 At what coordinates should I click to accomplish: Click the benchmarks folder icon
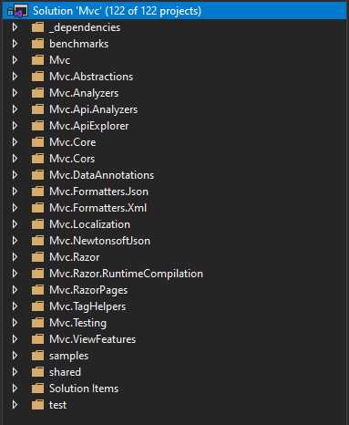(37, 44)
